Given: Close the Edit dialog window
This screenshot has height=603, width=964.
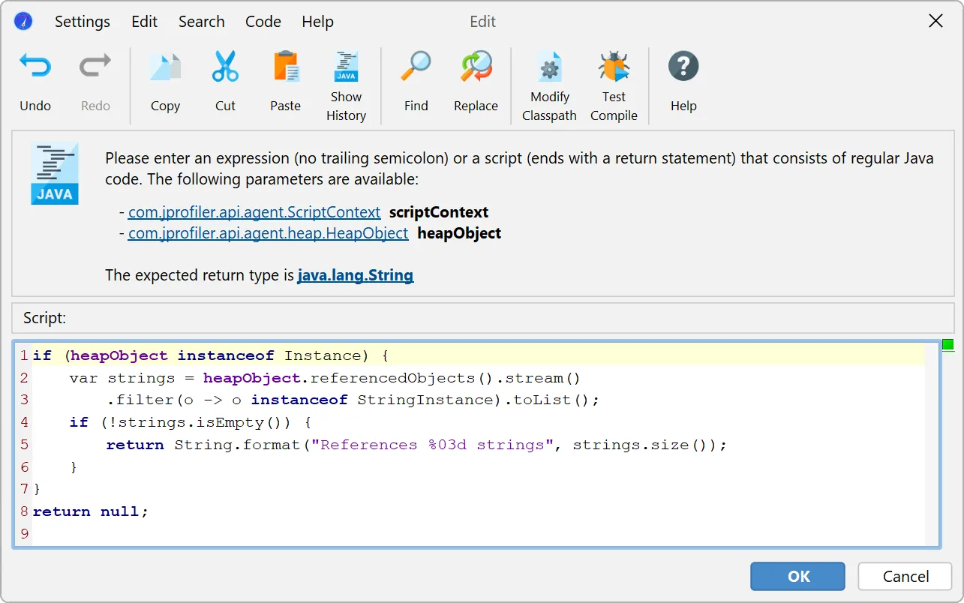Looking at the screenshot, I should (x=935, y=22).
